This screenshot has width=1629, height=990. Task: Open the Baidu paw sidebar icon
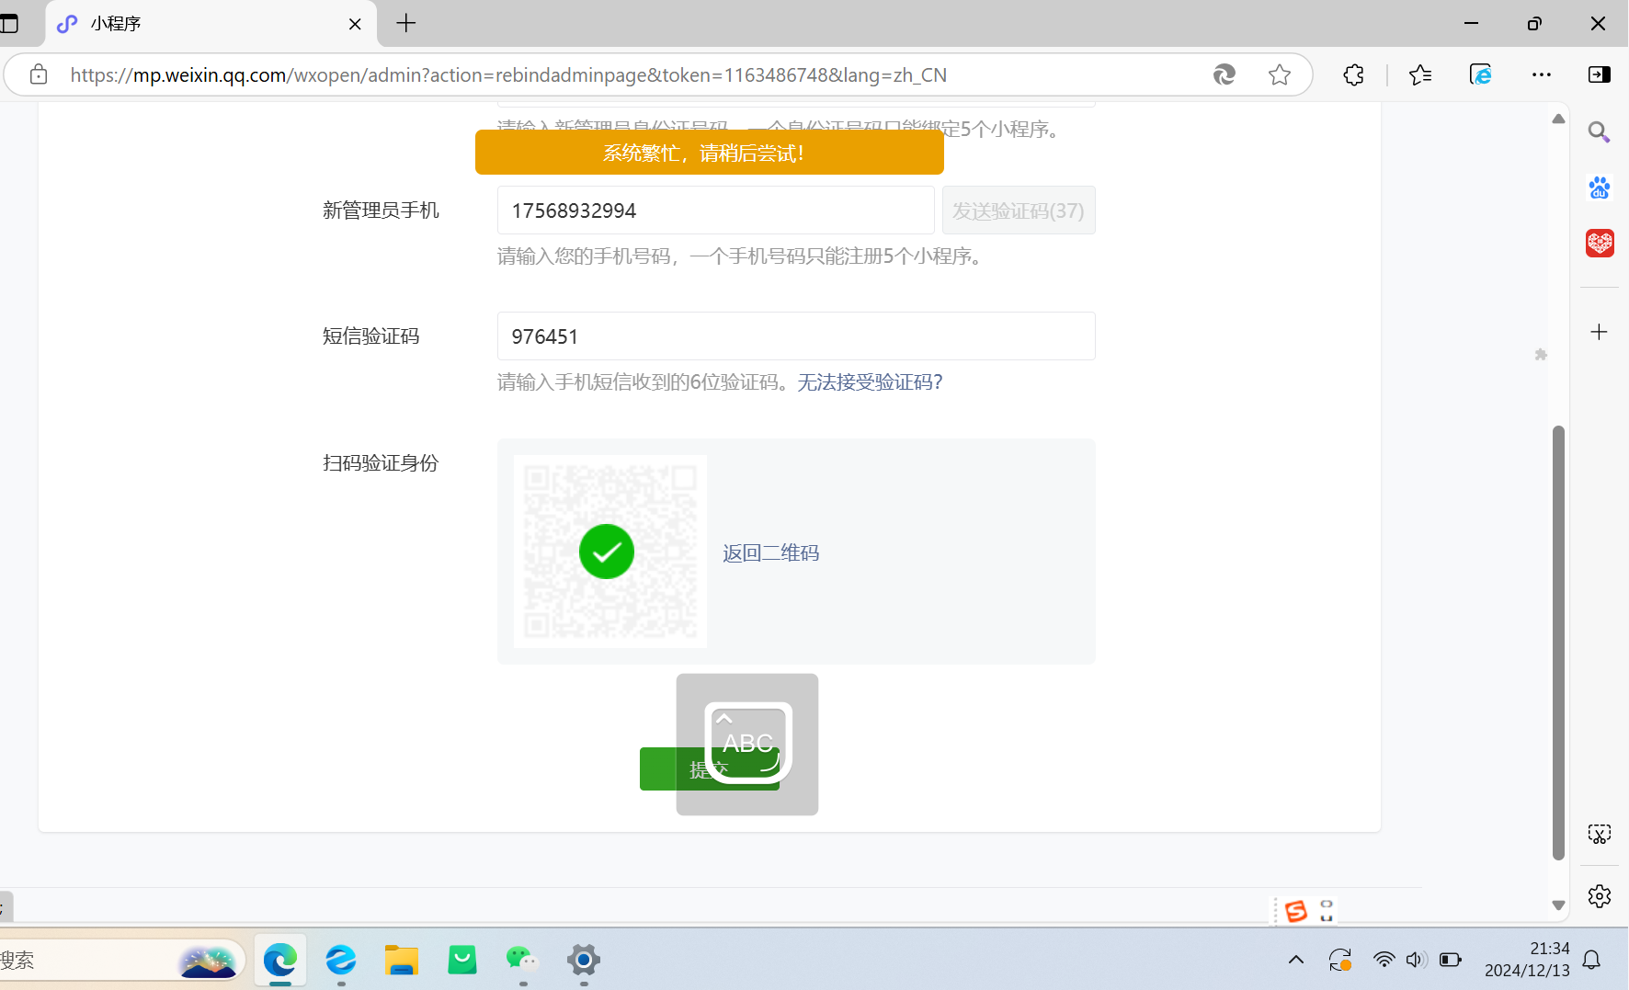1600,188
